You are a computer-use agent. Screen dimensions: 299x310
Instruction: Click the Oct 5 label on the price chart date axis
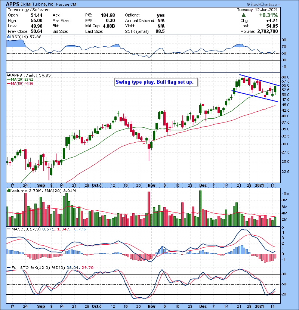point(96,186)
